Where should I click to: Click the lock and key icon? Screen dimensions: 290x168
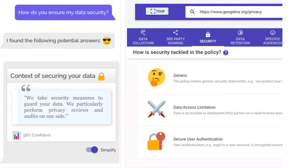coord(156,141)
